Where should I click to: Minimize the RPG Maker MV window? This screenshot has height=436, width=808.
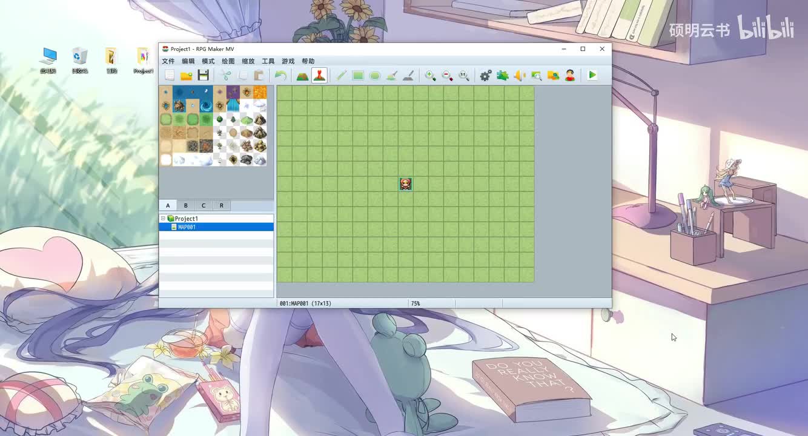point(564,49)
